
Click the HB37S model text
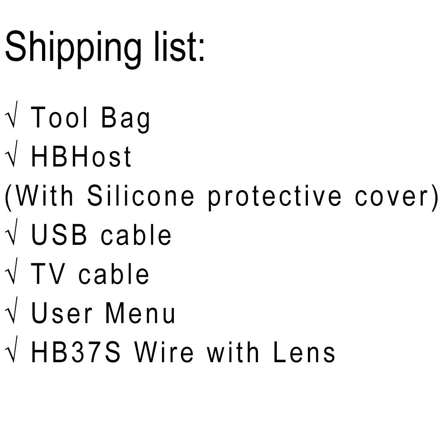[75, 353]
